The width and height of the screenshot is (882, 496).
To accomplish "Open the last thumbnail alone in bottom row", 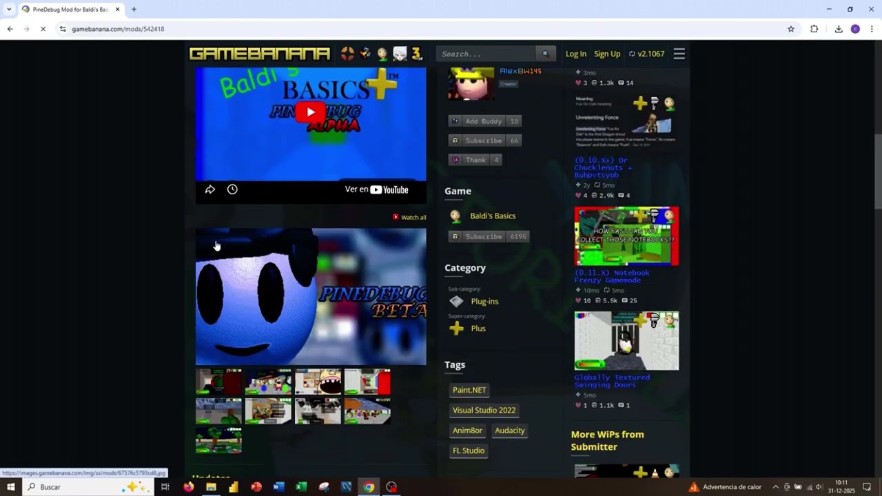I will pyautogui.click(x=218, y=440).
